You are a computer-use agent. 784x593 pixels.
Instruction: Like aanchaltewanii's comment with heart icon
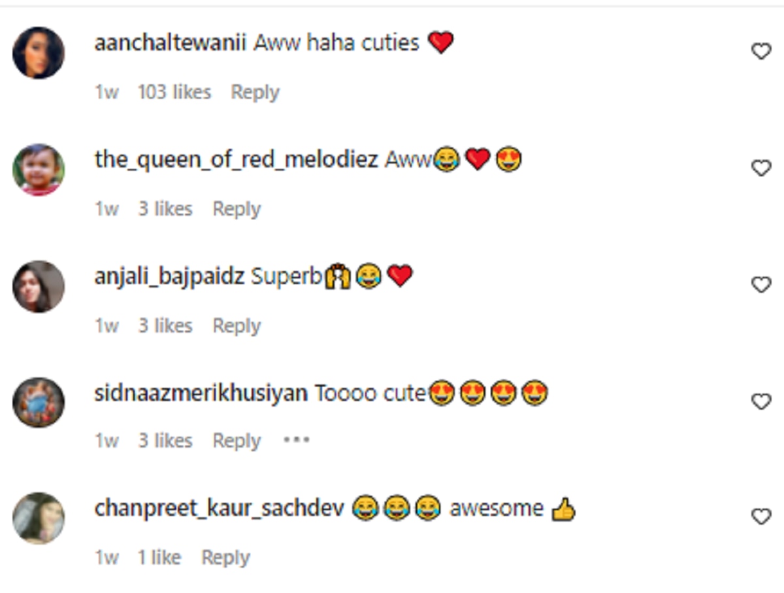(761, 52)
